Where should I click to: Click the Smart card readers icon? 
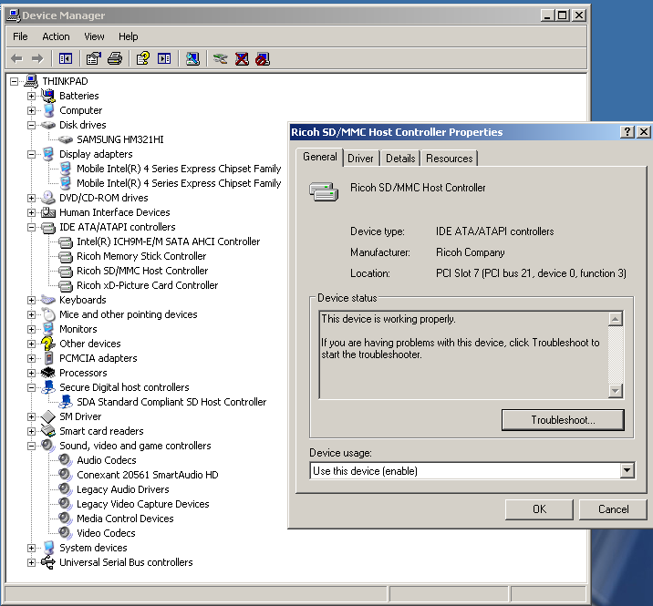(48, 431)
